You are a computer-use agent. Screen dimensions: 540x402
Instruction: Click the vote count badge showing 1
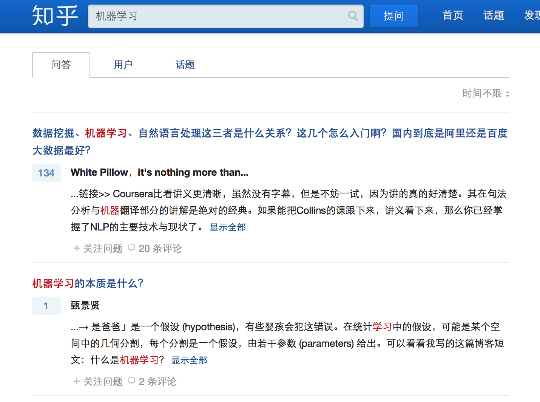[x=46, y=306]
